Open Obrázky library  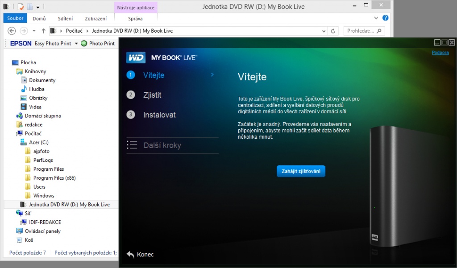pos(38,98)
